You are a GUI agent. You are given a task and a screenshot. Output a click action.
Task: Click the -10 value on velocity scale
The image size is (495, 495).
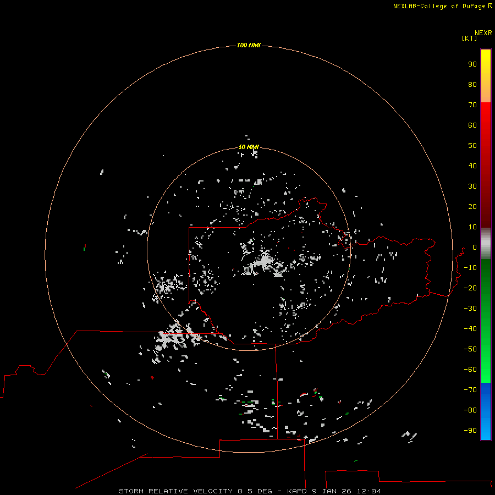(x=470, y=268)
